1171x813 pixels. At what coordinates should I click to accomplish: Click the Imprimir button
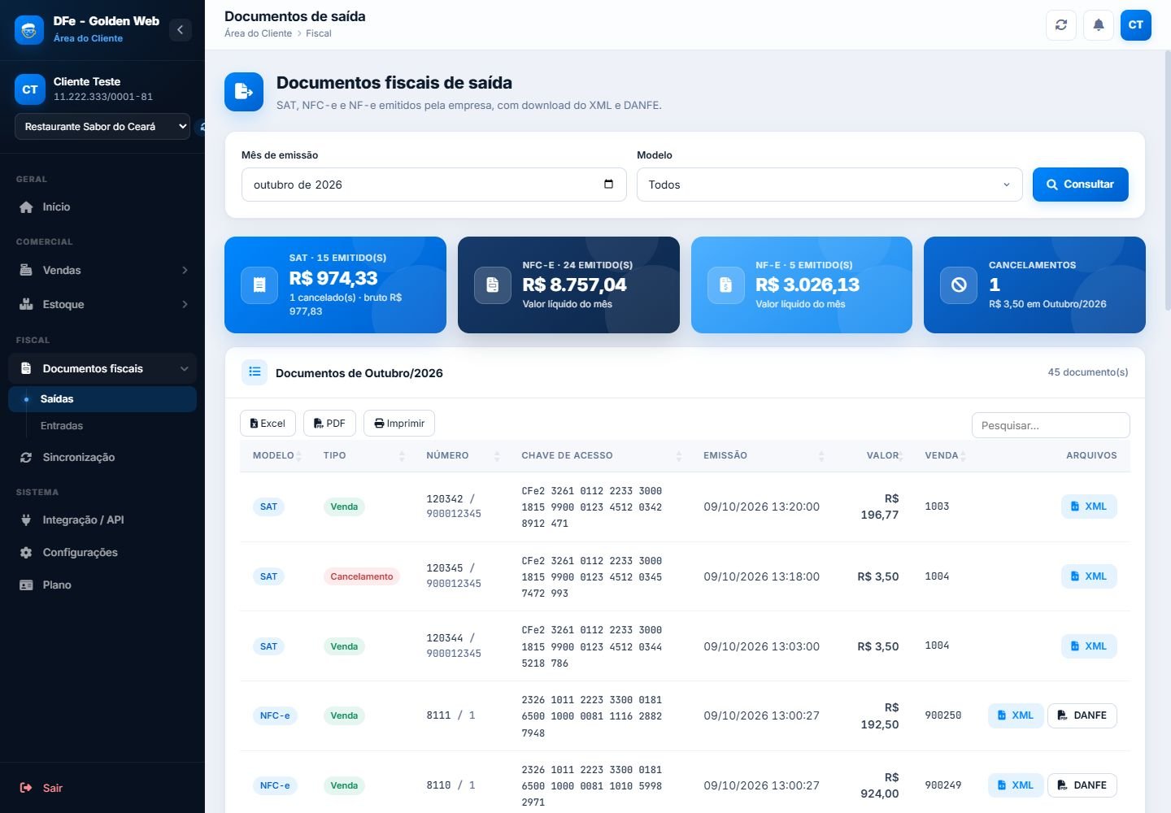point(399,424)
